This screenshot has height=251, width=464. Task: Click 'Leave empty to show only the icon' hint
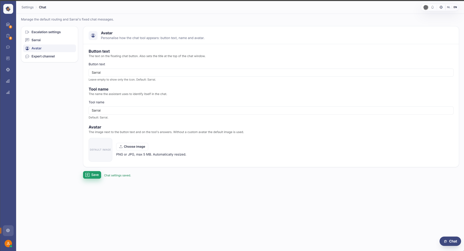coord(122,79)
